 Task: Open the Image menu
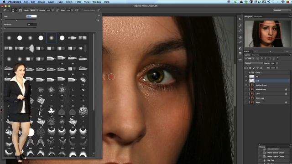pos(42,2)
